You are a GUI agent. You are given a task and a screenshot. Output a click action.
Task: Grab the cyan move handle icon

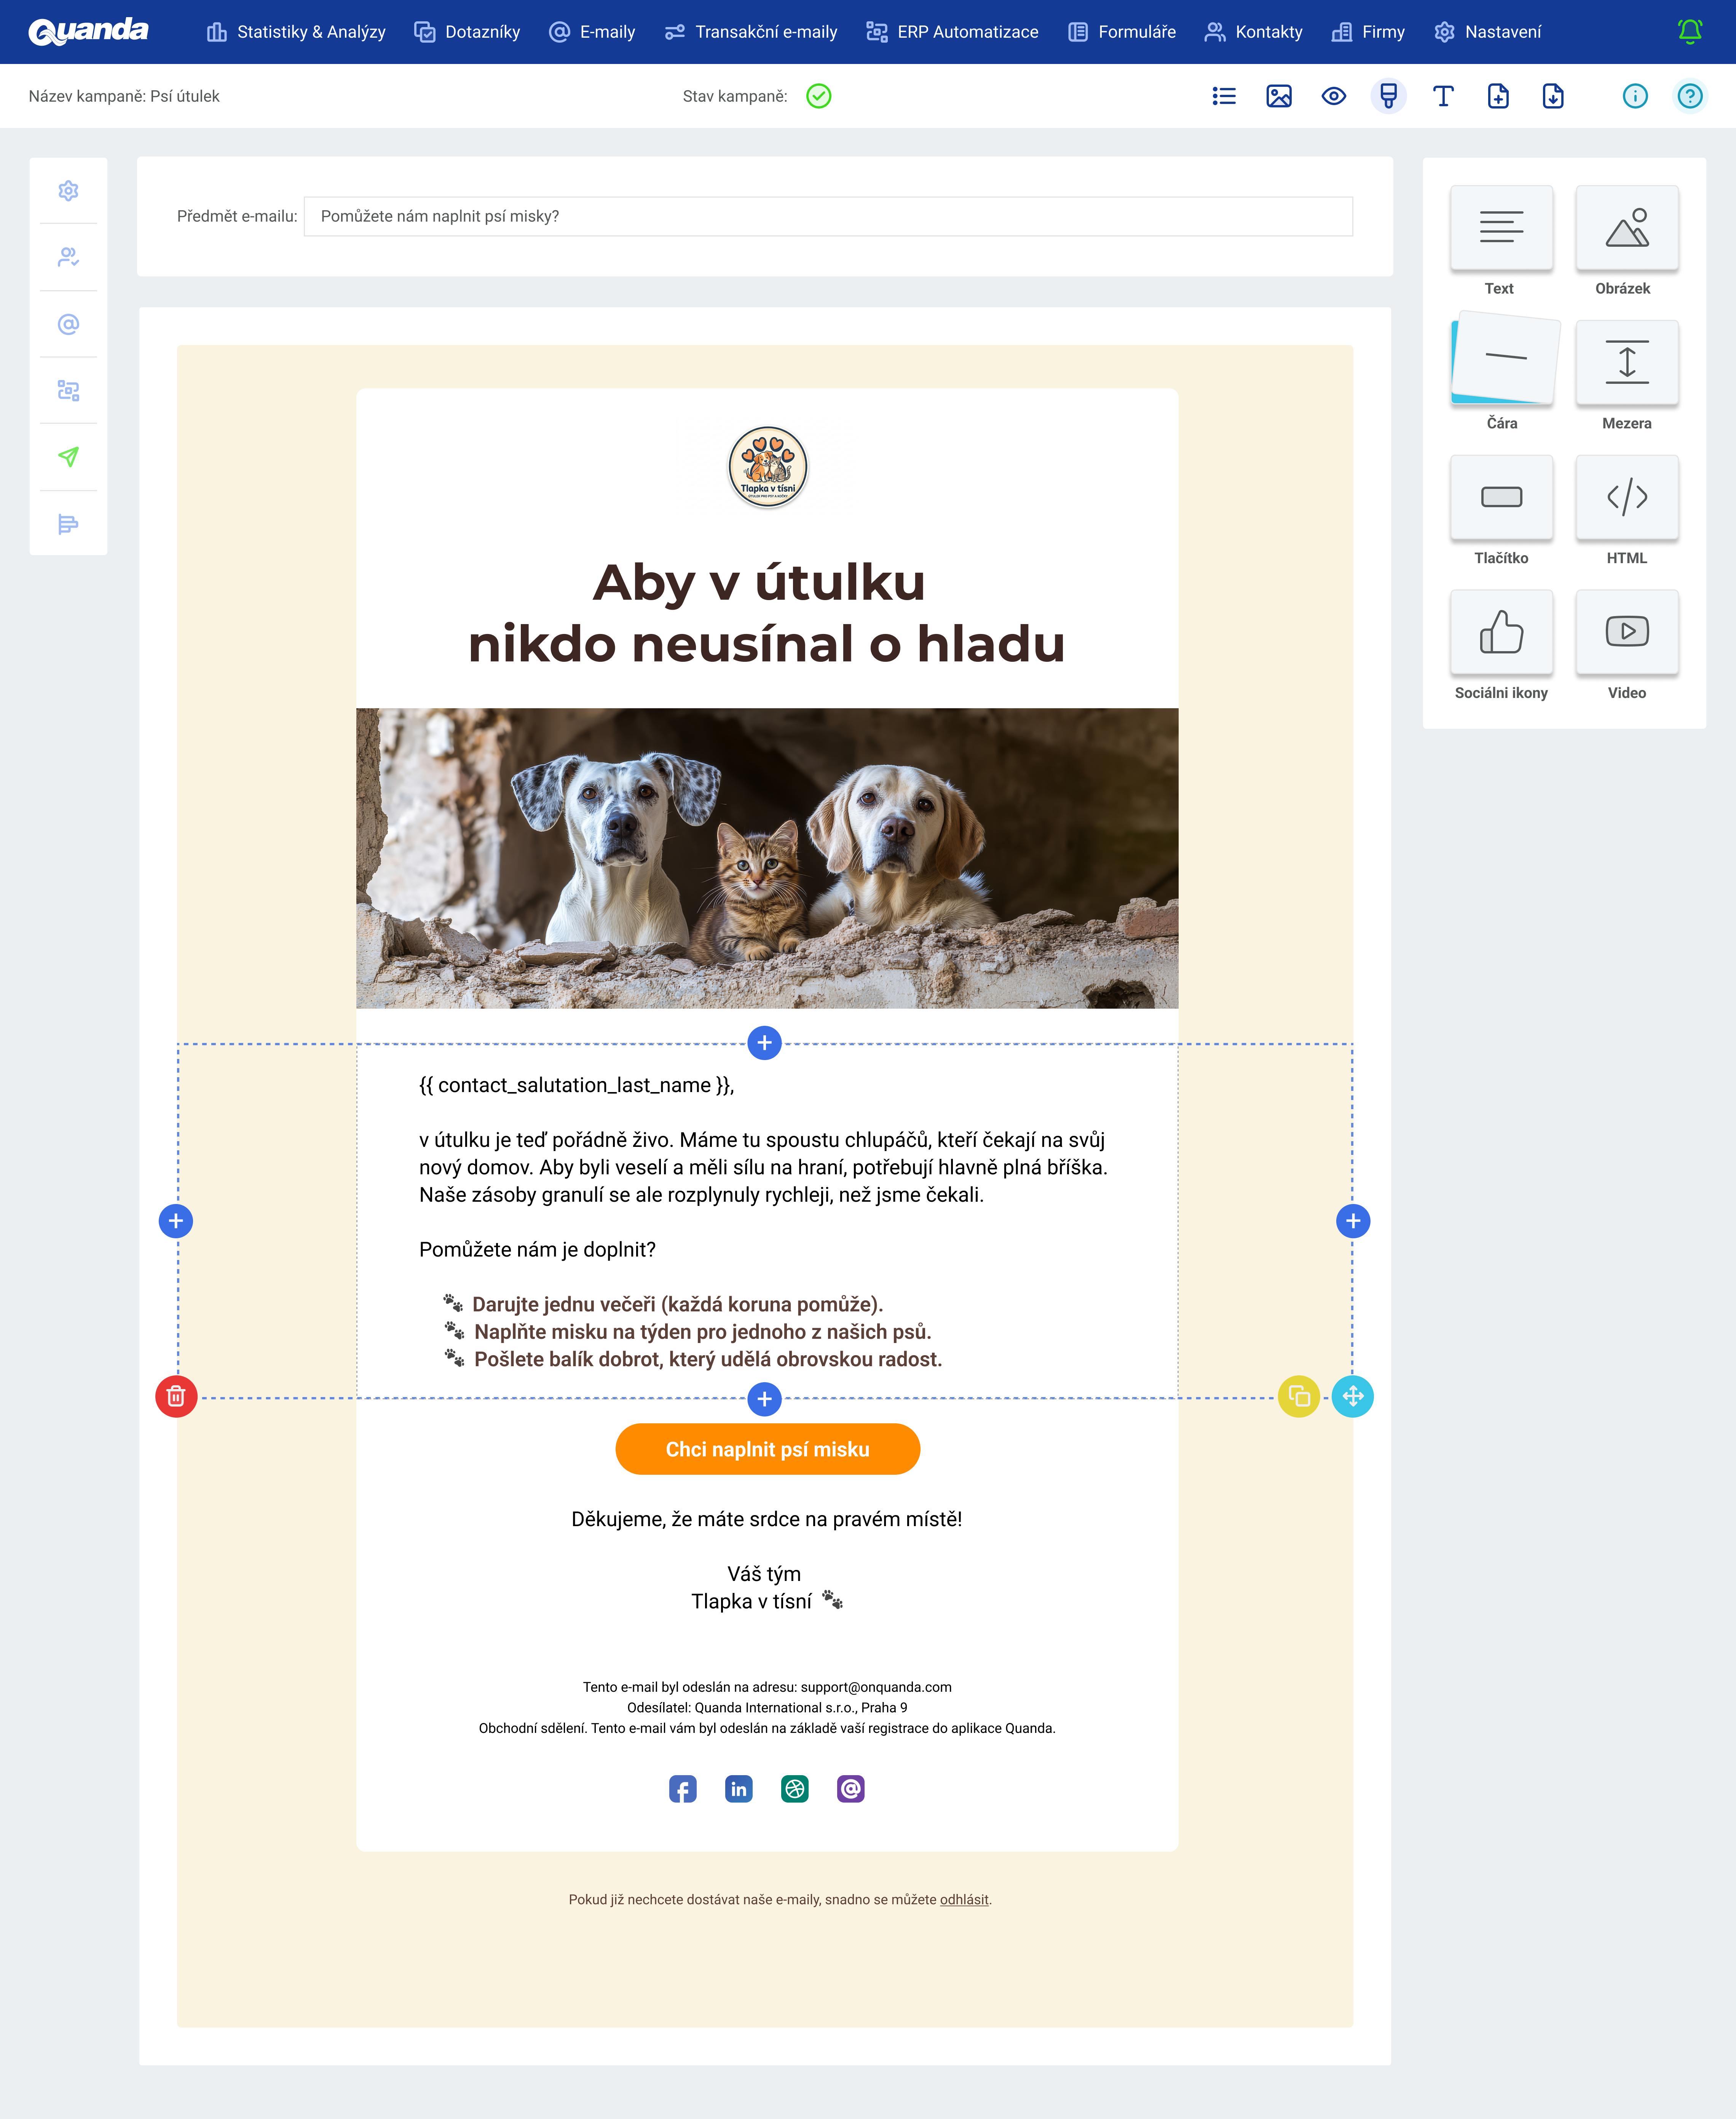point(1353,1396)
